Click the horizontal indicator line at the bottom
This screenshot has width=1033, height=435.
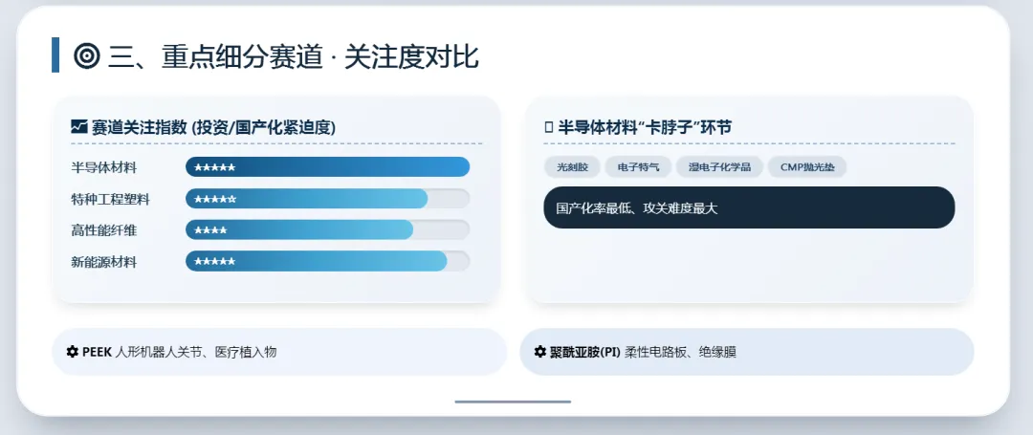pos(513,402)
